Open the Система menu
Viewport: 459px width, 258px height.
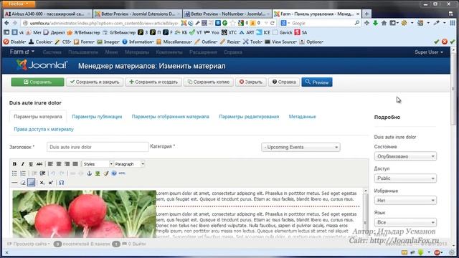pyautogui.click(x=52, y=52)
